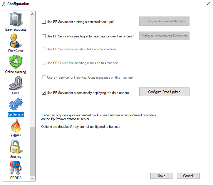Select the Links chain icon
The image size is (213, 185).
pos(16,83)
